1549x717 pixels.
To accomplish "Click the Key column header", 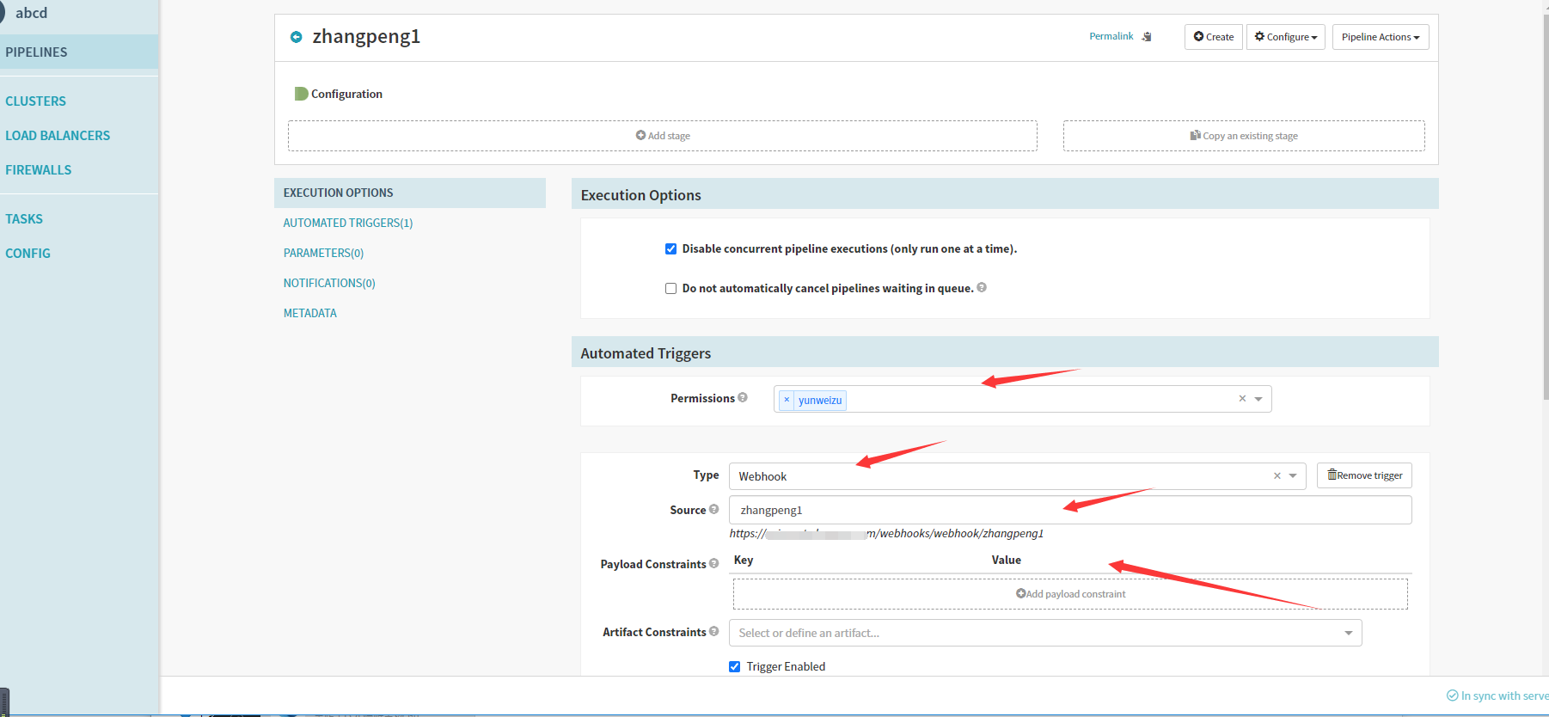I will pyautogui.click(x=744, y=560).
